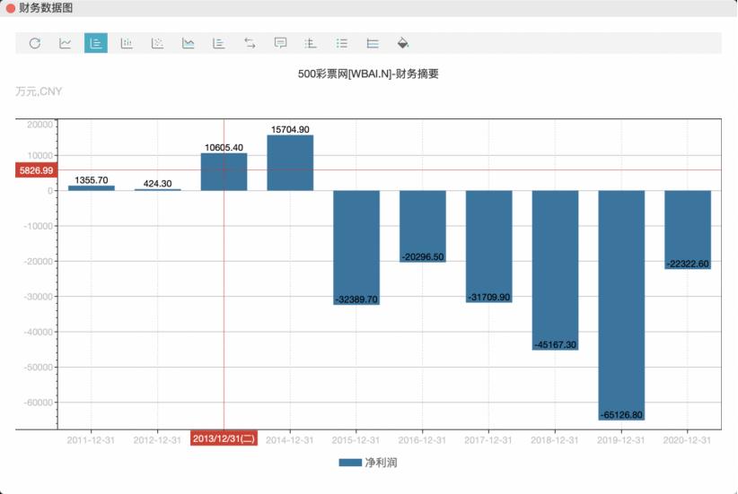The width and height of the screenshot is (738, 494).
Task: Choose the scatter plot chart icon
Action: coord(157,43)
